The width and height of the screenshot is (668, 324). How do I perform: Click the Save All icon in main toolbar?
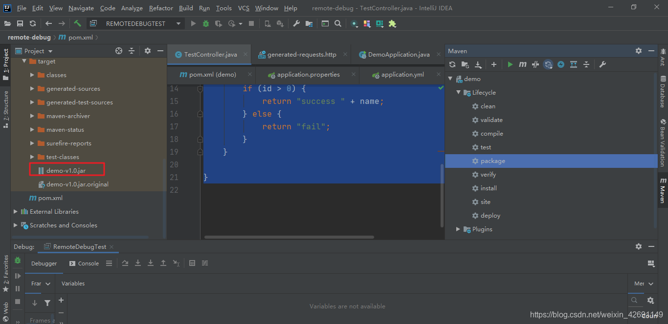[x=20, y=23]
